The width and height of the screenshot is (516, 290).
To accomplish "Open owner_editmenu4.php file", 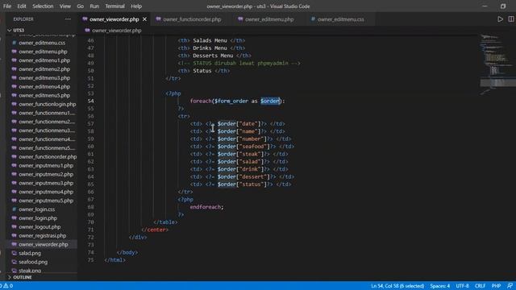I will tap(44, 87).
